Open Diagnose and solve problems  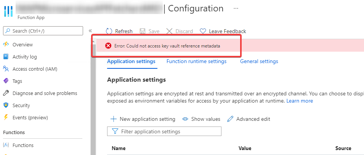pyautogui.click(x=45, y=93)
